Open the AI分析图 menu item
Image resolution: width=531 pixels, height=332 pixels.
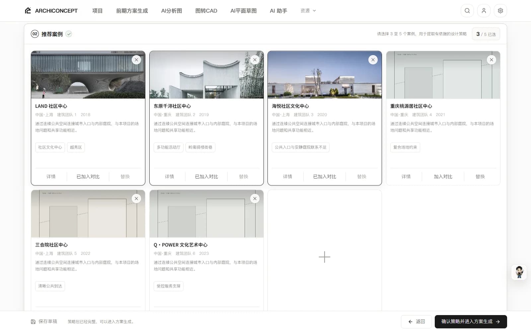[172, 11]
